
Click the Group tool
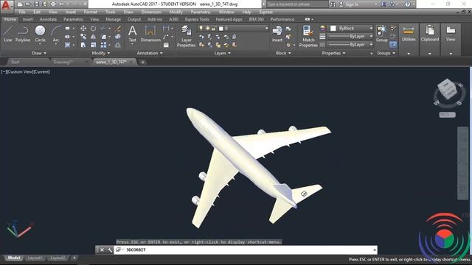click(381, 34)
